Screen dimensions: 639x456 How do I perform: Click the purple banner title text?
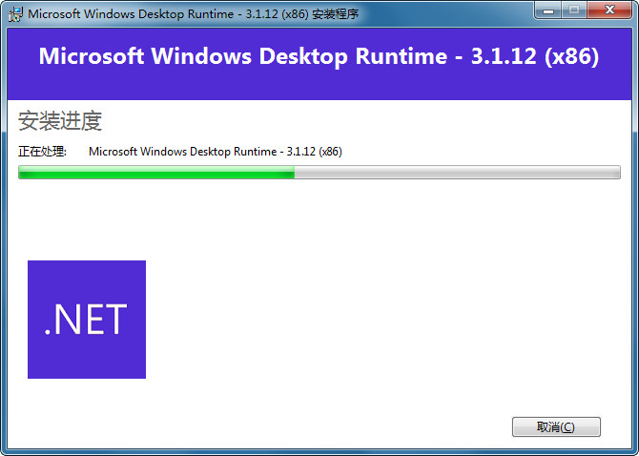[x=319, y=56]
